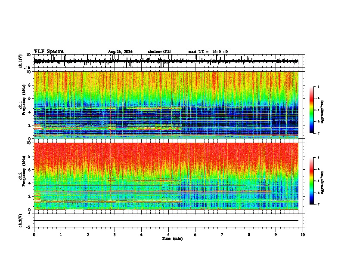The width and height of the screenshot is (341, 263).
Task: Click the ch.3(V) axis label
Action: click(x=21, y=220)
